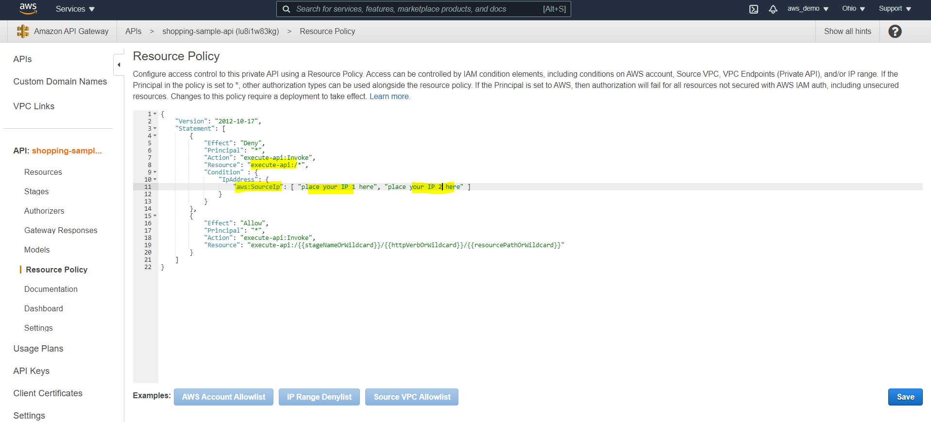
Task: Open Authorizers under the API
Action: coord(44,211)
